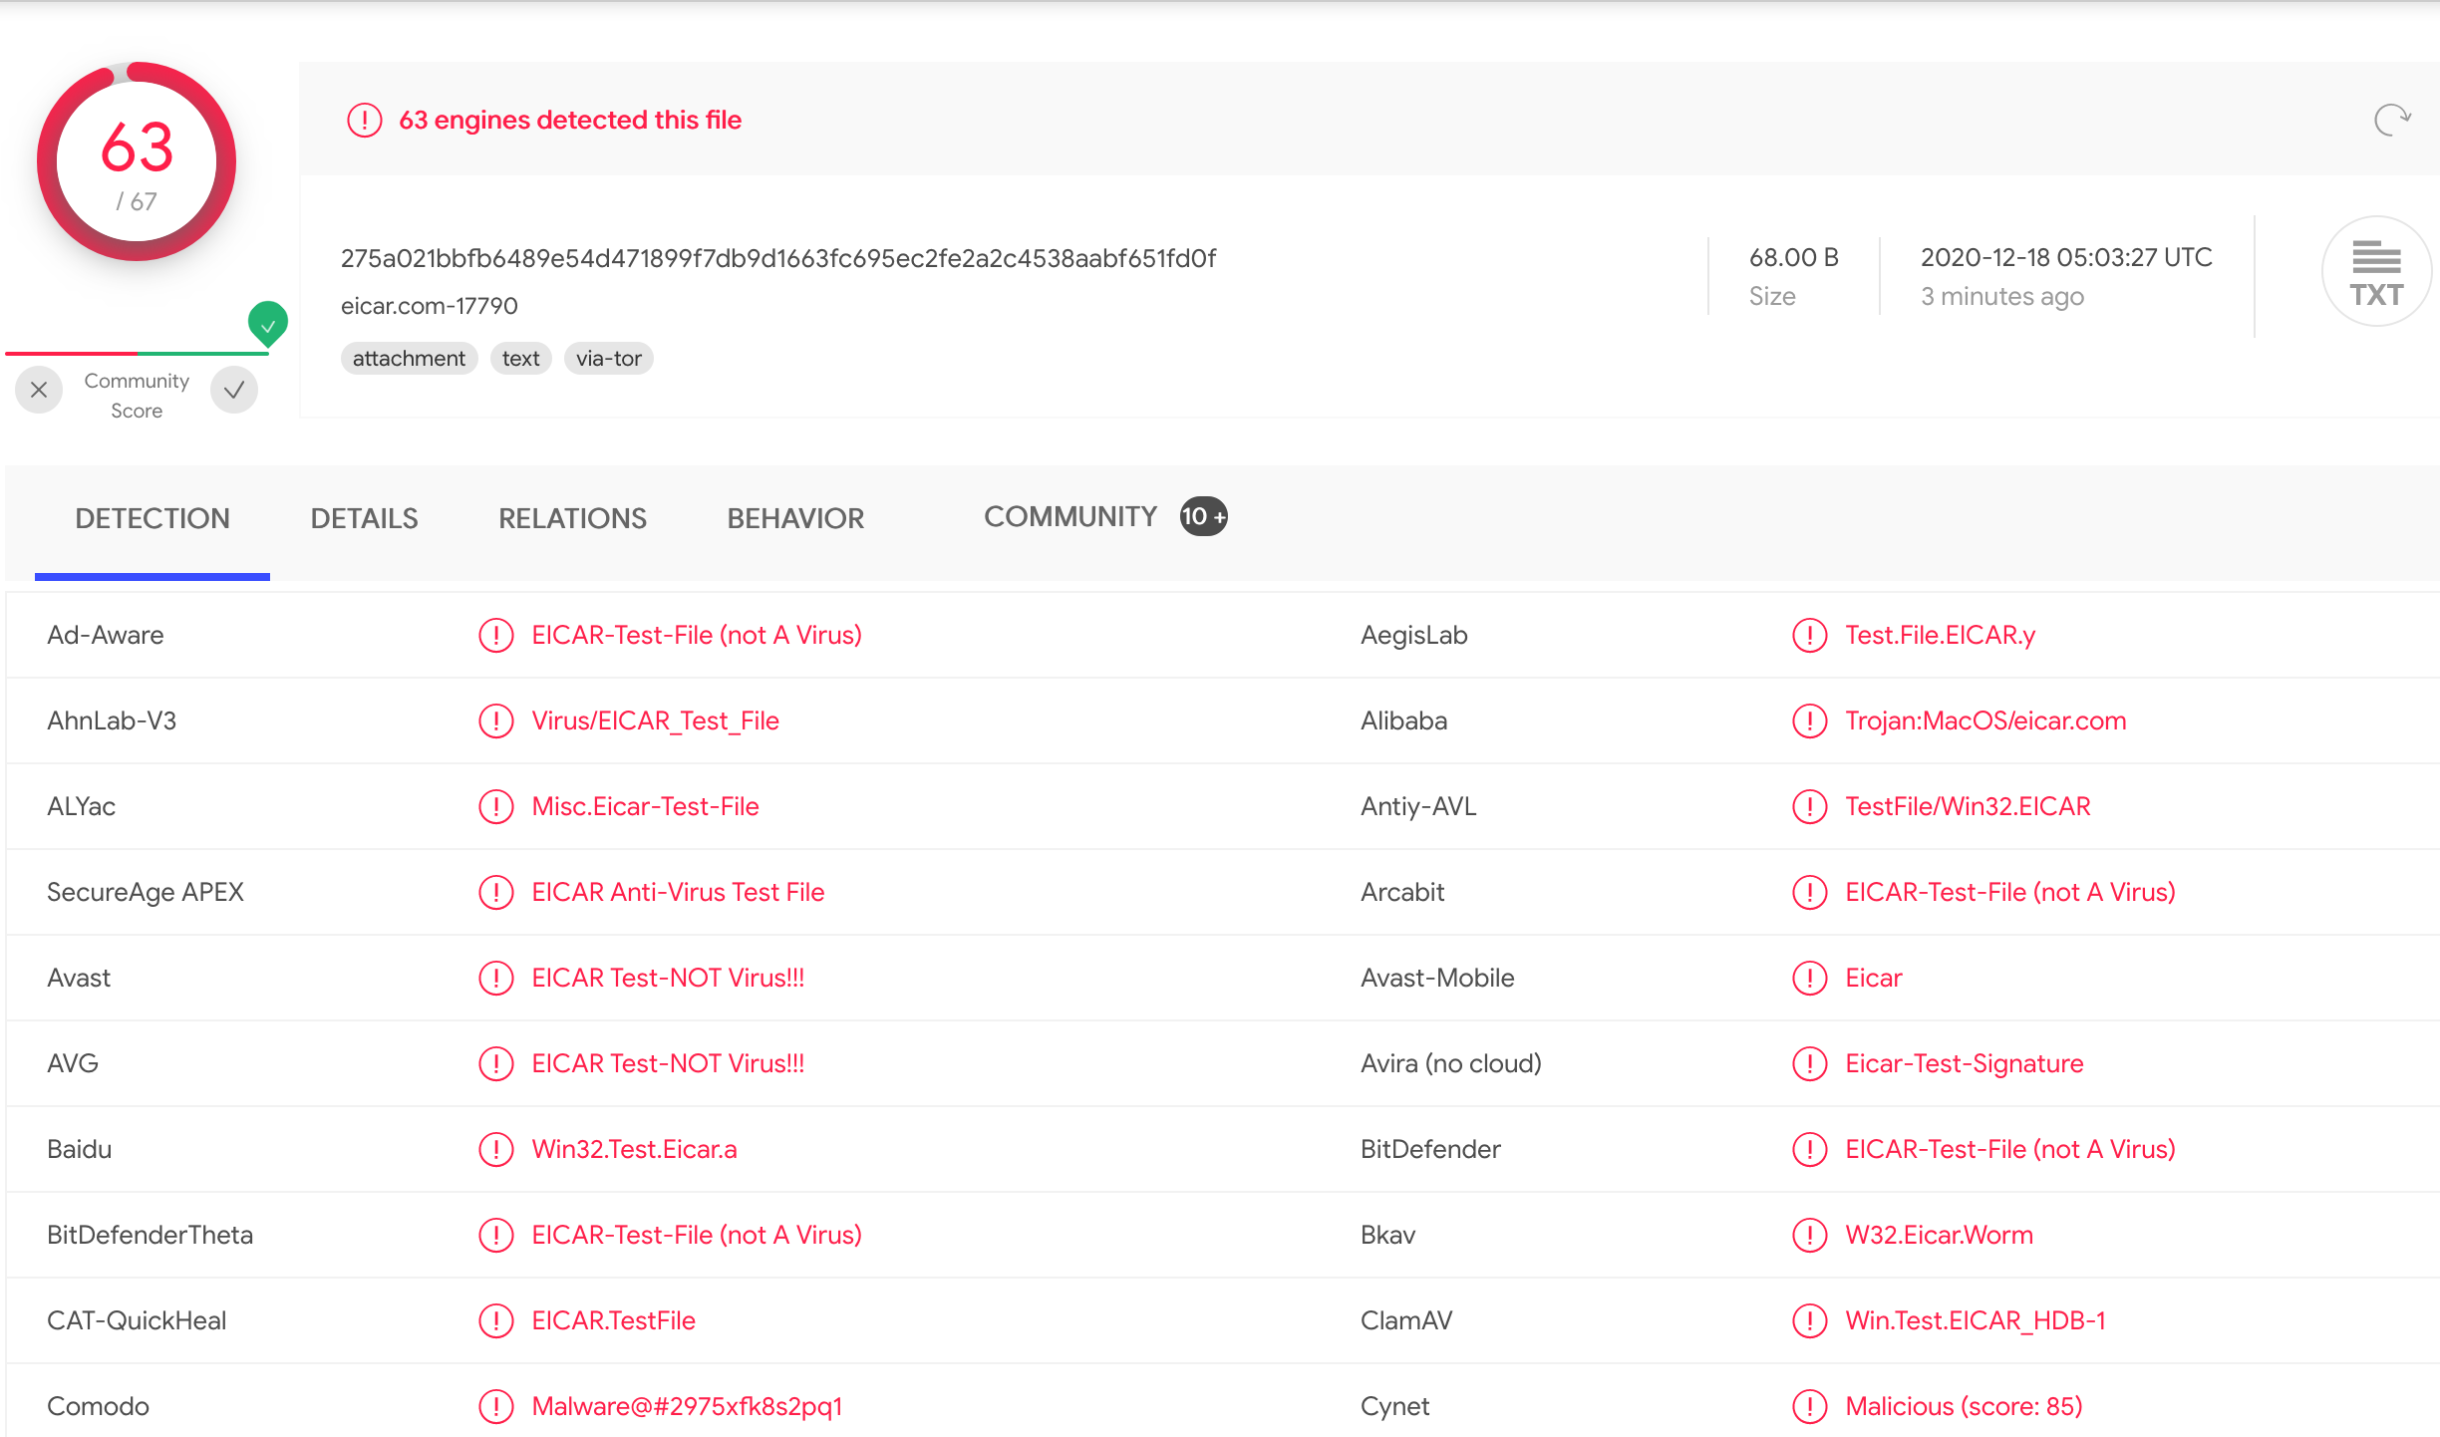Screen dimensions: 2440x1437
Task: Click the 3 minutes ago text
Action: 2002,296
